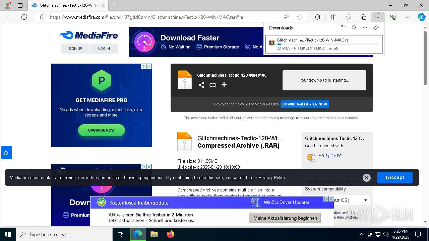The image size is (429, 241).
Task: Open a new browser tab
Action: (x=114, y=5)
